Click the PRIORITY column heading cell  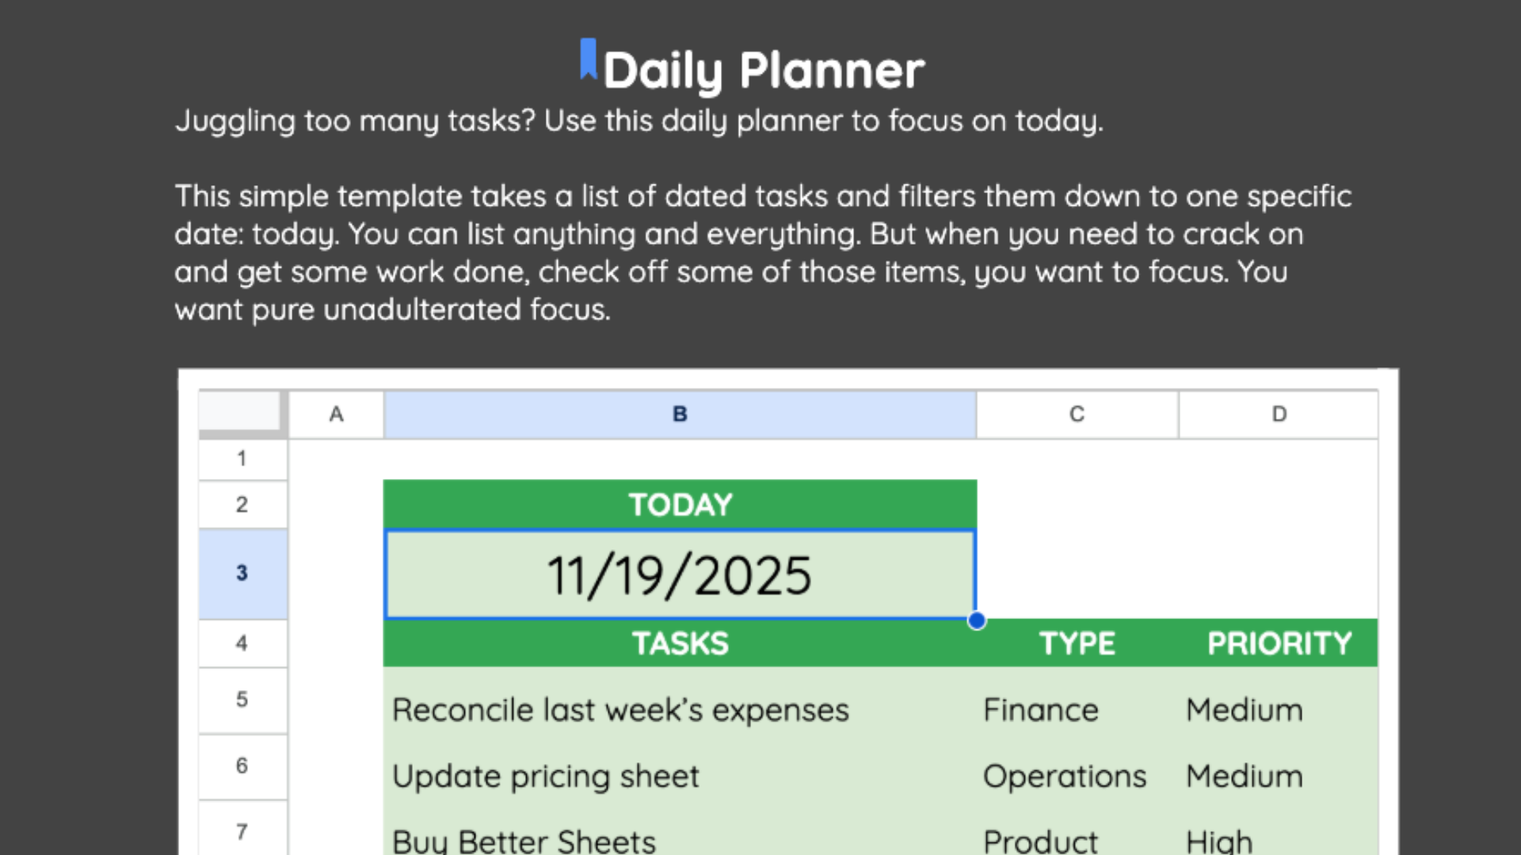point(1279,644)
